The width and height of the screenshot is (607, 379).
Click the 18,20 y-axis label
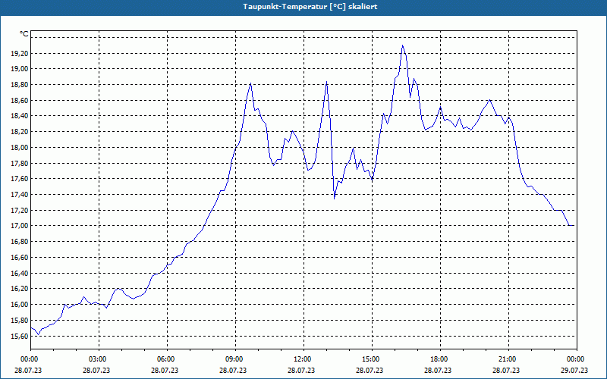[20, 132]
